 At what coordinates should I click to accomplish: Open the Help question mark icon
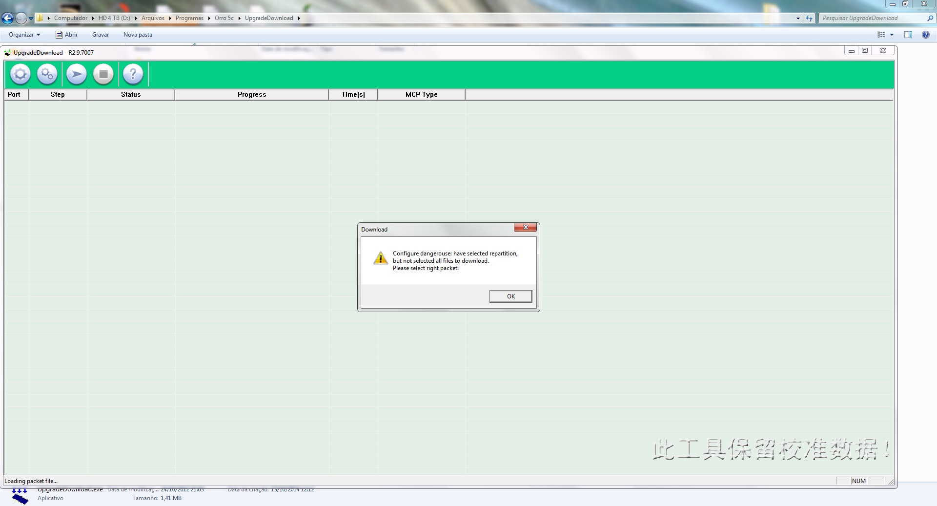tap(133, 74)
